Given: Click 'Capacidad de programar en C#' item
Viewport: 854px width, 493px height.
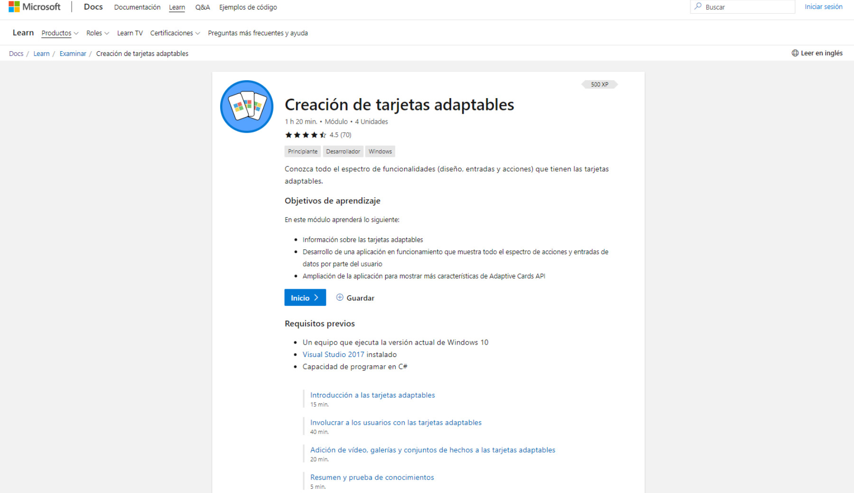Looking at the screenshot, I should 355,367.
